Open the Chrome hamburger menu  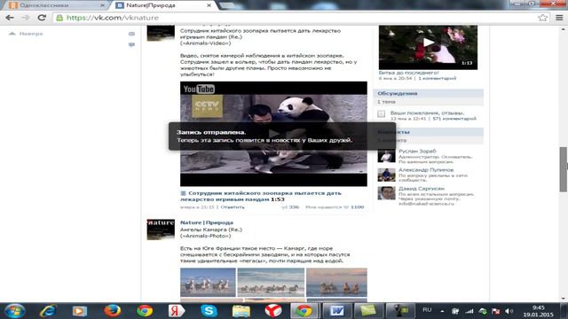559,18
